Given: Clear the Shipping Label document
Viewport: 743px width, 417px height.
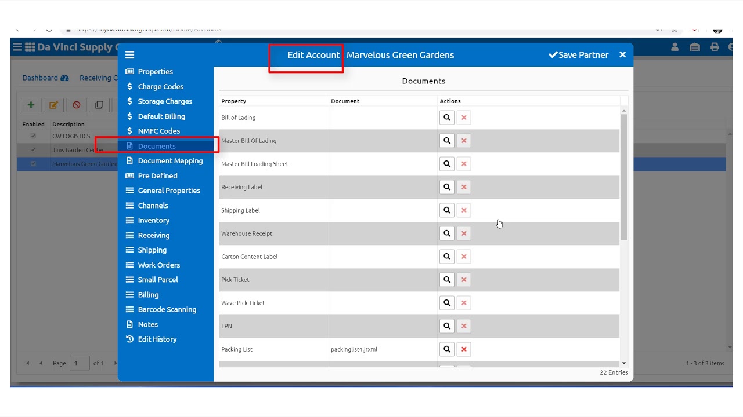Looking at the screenshot, I should tap(464, 210).
